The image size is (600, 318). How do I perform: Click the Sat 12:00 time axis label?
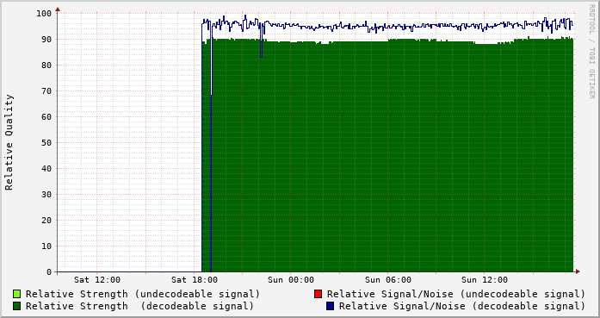coord(97,280)
